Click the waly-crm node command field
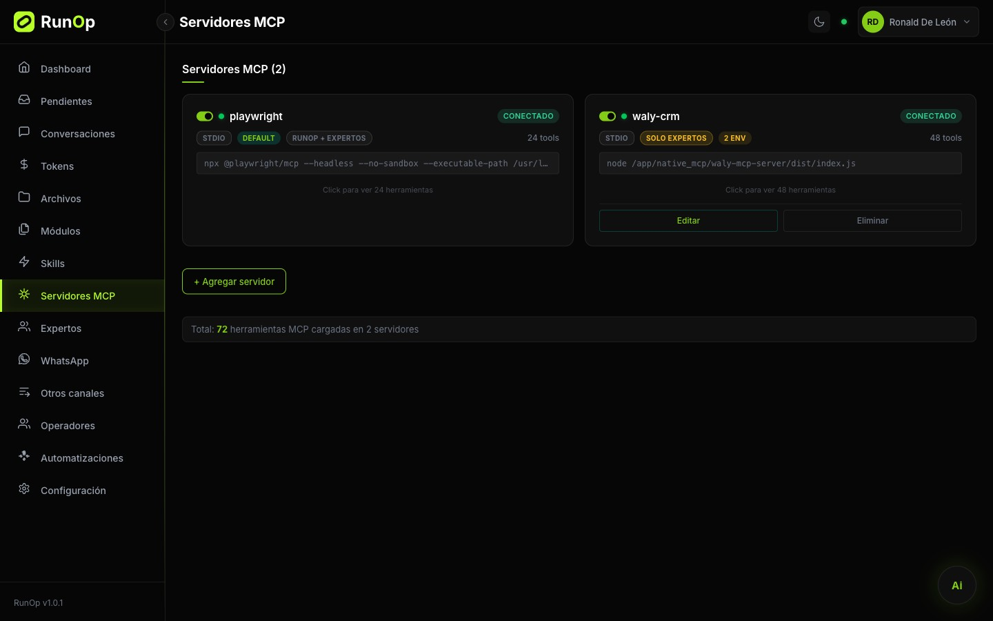 (781, 164)
